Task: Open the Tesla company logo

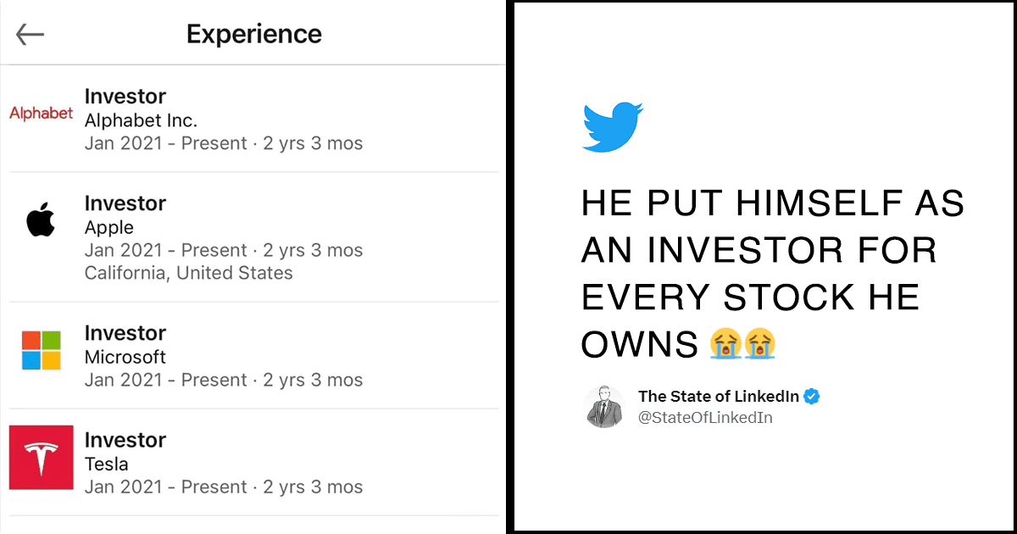Action: 39,458
